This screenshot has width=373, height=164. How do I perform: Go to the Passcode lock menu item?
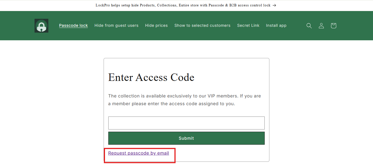click(x=73, y=25)
